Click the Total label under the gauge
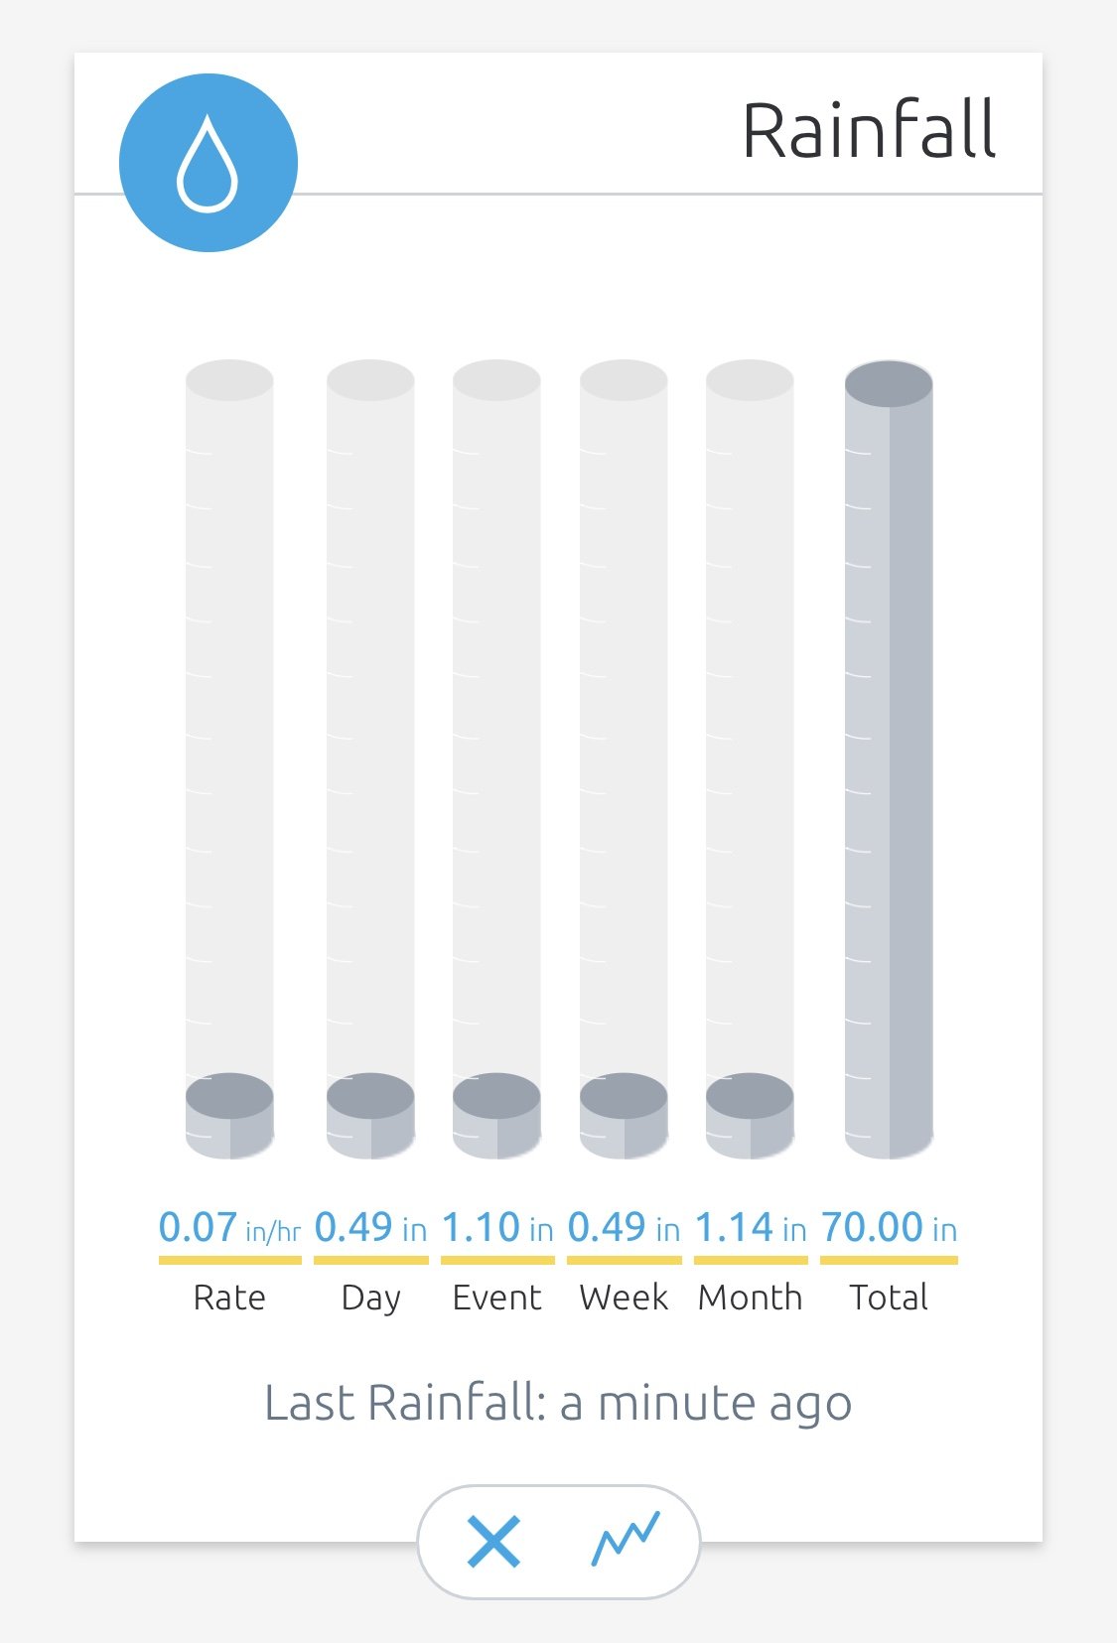1117x1643 pixels. 889,1298
